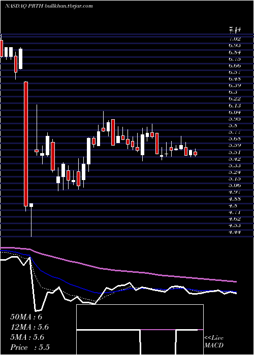
Task: Click the 4.44 price axis label
Action: click(235, 232)
